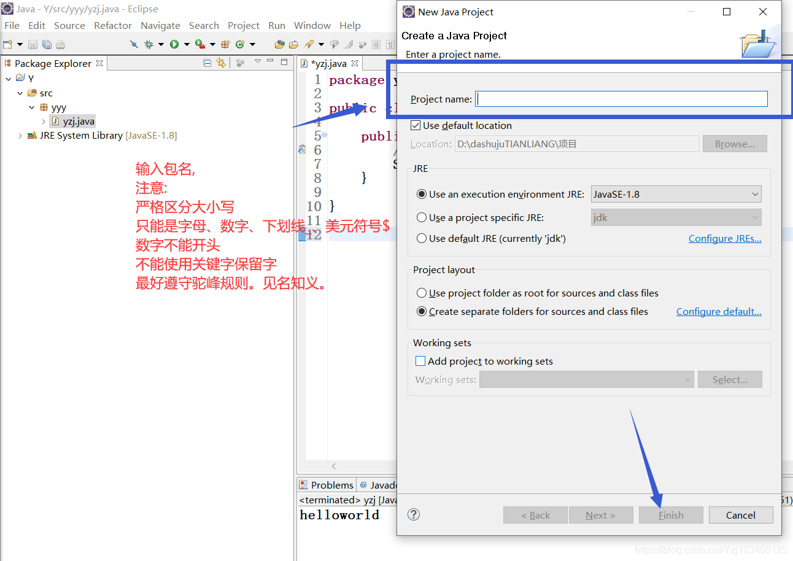
Task: Click the Collapse All icon in Package Explorer
Action: (x=207, y=63)
